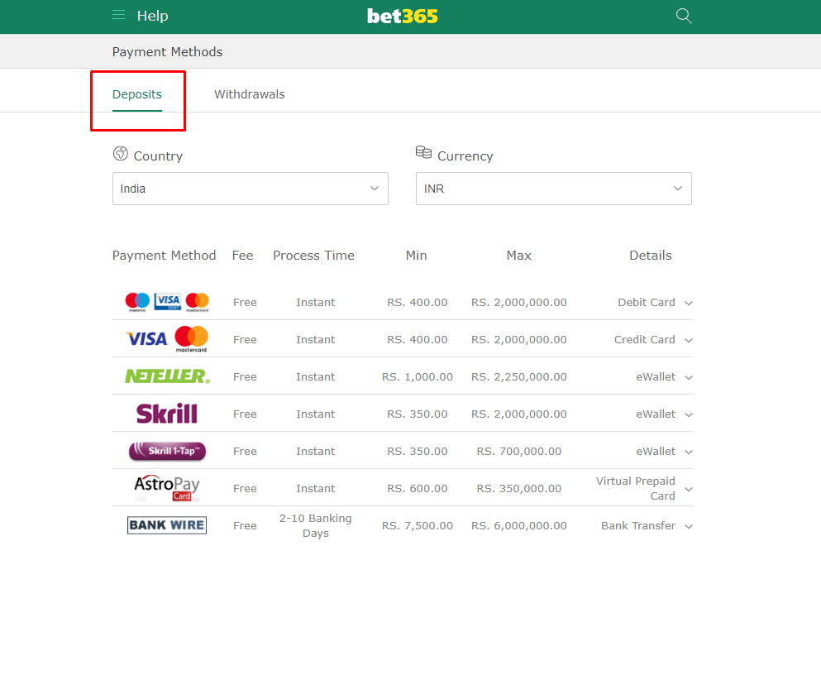Click the Payment Method column header
This screenshot has height=699, width=821.
pyautogui.click(x=164, y=255)
